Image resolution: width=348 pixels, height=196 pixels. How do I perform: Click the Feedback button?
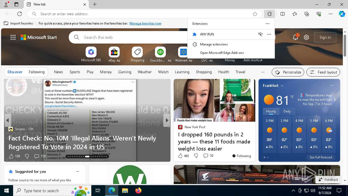(328, 180)
